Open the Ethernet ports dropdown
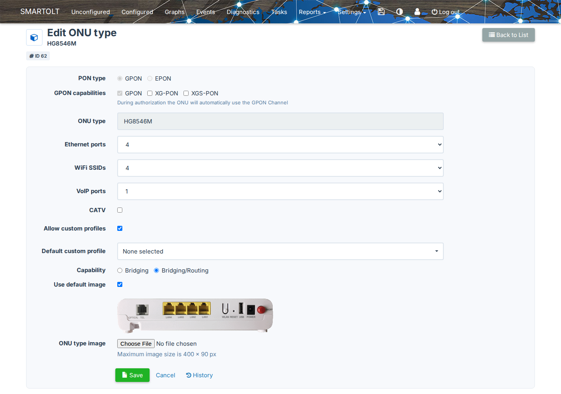This screenshot has height=394, width=561. click(x=280, y=145)
